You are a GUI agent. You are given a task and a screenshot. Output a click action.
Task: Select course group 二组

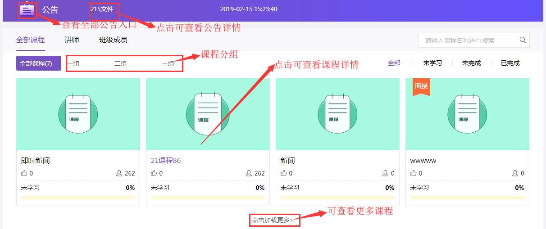[x=120, y=63]
